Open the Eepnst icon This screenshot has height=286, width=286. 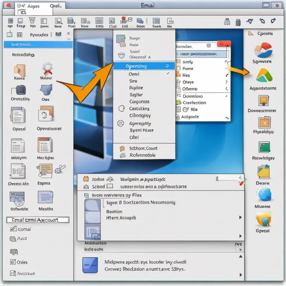click(45, 171)
